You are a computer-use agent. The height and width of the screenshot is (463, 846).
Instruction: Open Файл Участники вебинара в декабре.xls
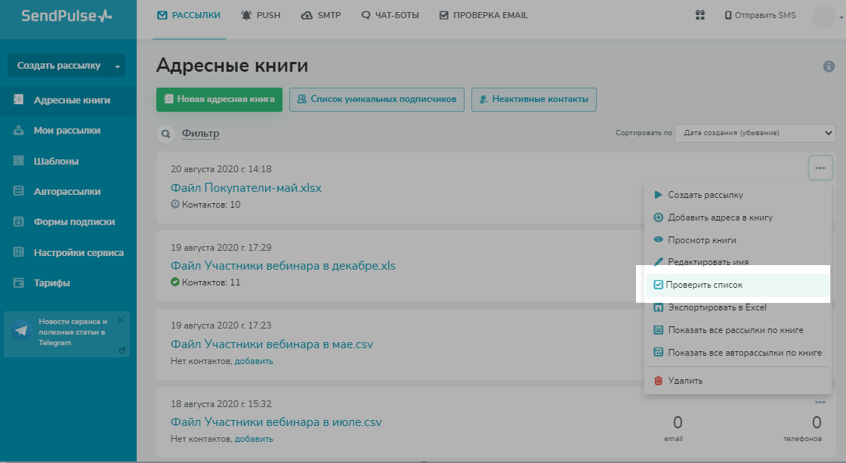pyautogui.click(x=283, y=266)
